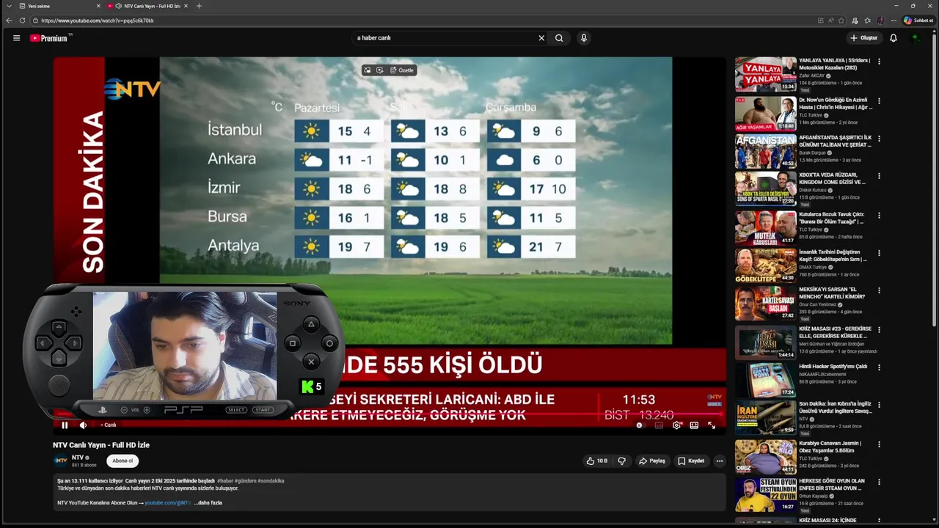Open the tab search chevron in Edge
The image size is (939, 528).
click(9, 6)
